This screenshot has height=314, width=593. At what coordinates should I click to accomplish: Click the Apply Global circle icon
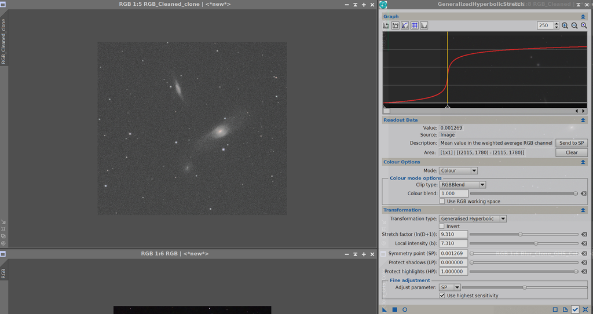point(405,309)
